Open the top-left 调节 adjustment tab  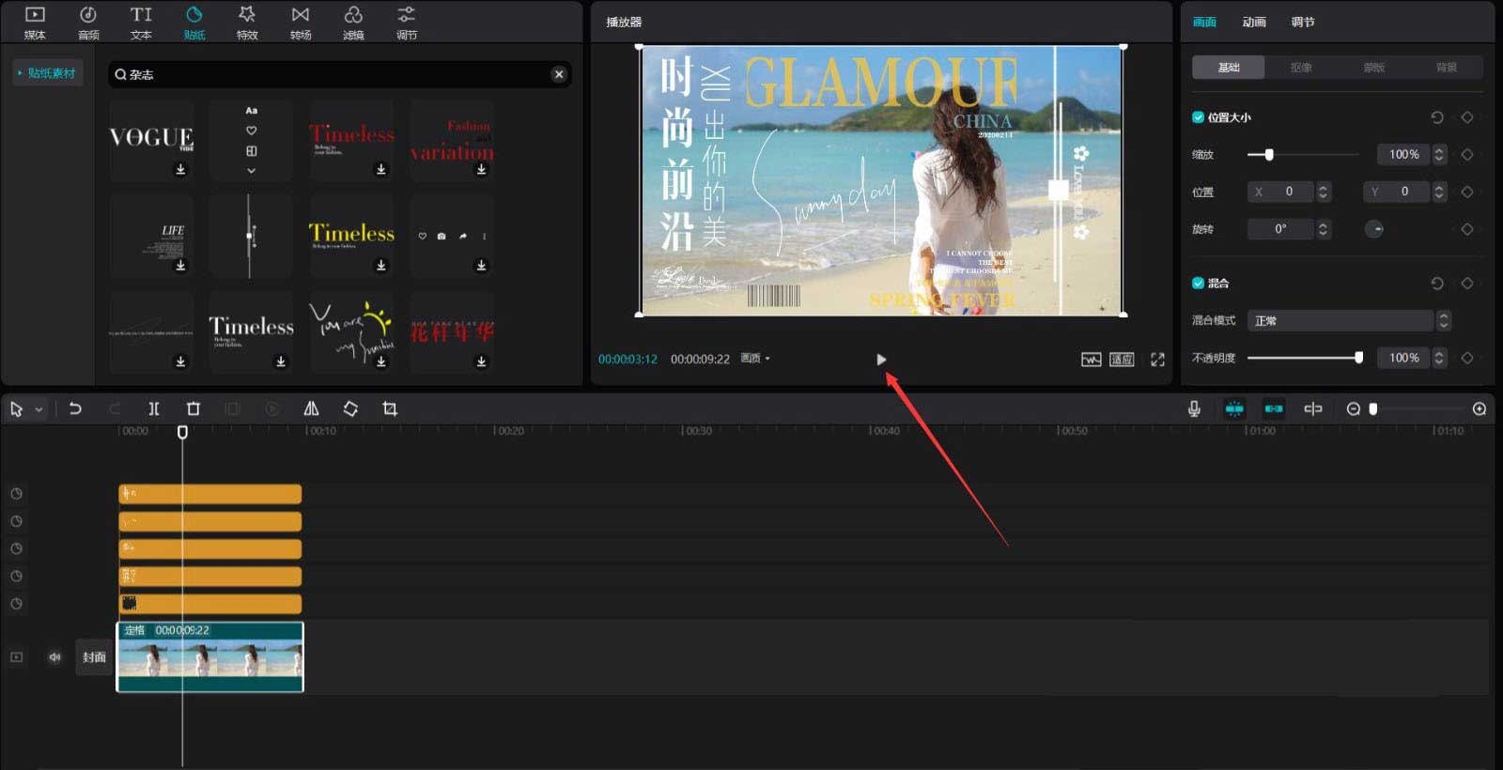[406, 23]
